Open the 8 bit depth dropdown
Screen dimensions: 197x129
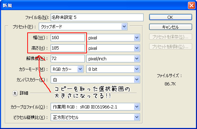click(x=113, y=69)
